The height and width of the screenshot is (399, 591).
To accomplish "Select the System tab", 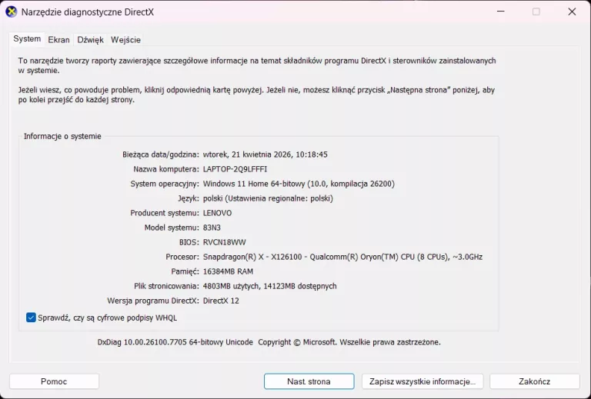I will pyautogui.click(x=27, y=39).
